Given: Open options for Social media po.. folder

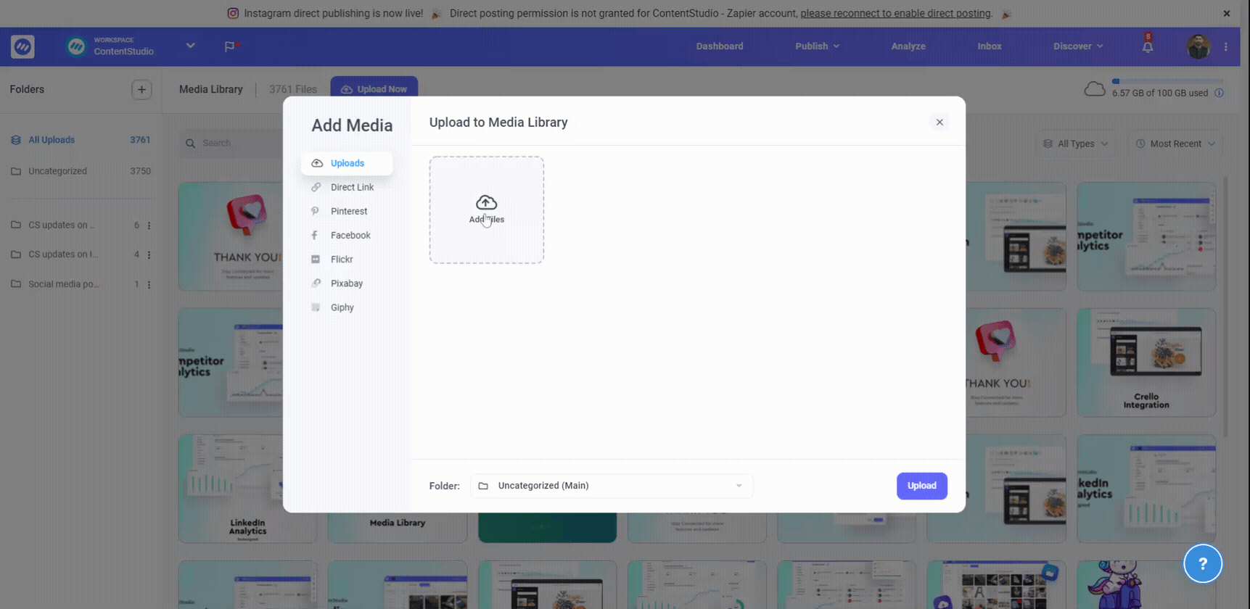Looking at the screenshot, I should 149,285.
